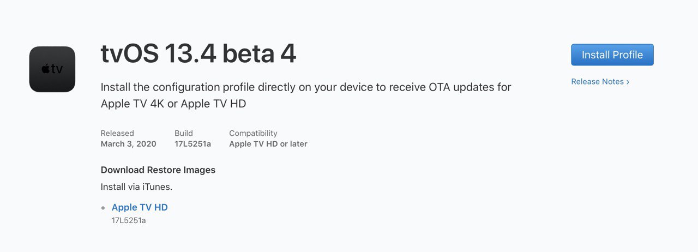
Task: Click the Download Restore Images heading
Action: pyautogui.click(x=158, y=170)
